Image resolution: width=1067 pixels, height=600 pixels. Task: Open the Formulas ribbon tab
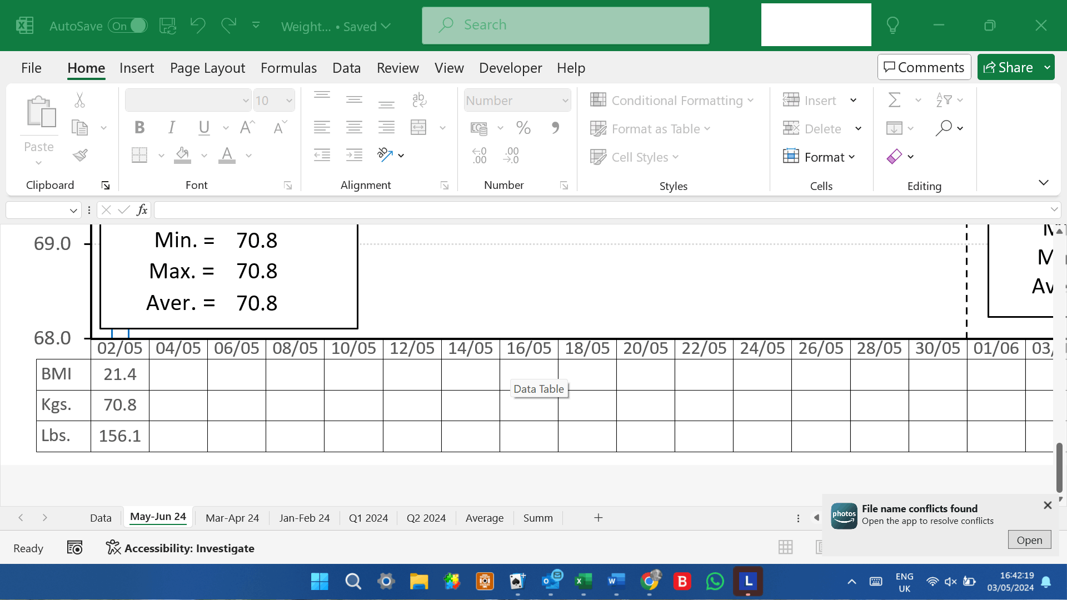[288, 68]
